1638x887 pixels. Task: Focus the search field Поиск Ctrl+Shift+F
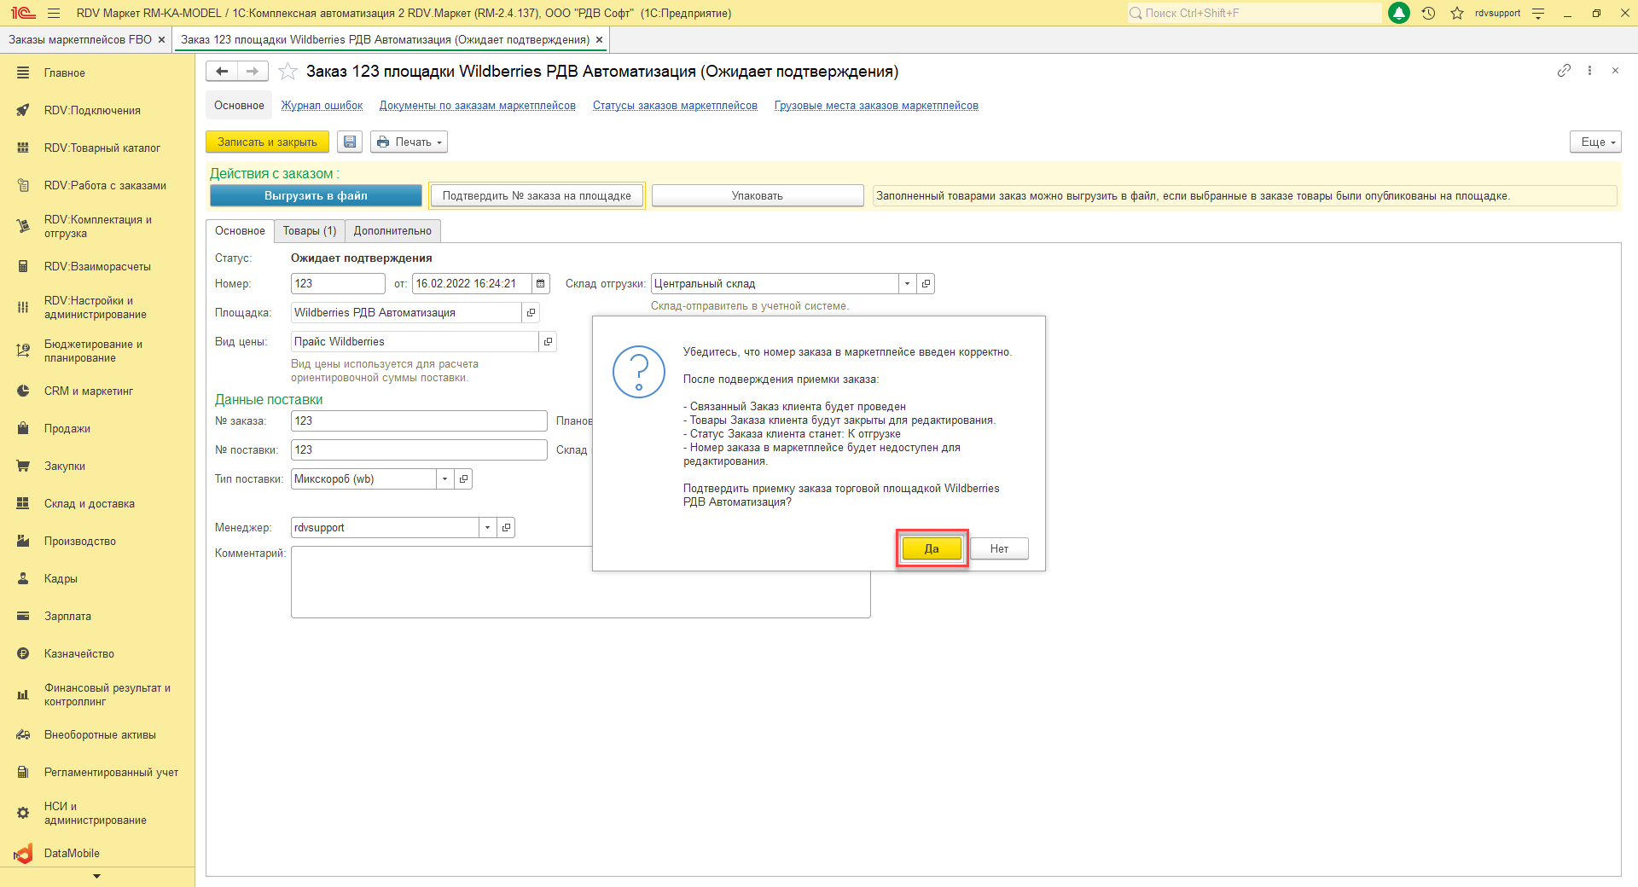tap(1254, 13)
